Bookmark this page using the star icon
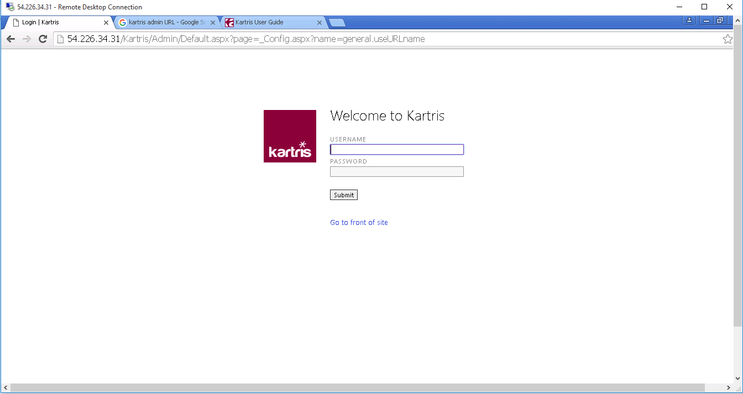 point(727,39)
